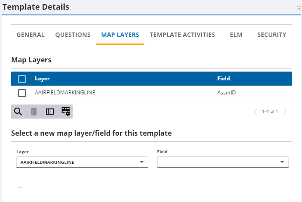Click the search icon under Map Layers
Image resolution: width=302 pixels, height=202 pixels.
coord(18,112)
